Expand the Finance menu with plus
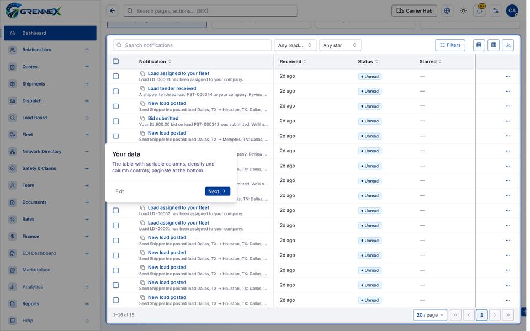The image size is (530, 331). click(x=87, y=237)
